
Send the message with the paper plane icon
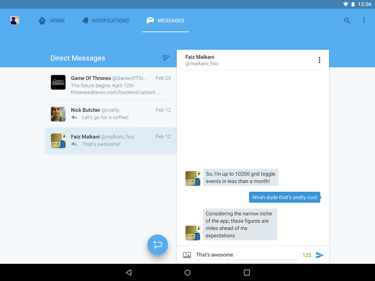(320, 255)
